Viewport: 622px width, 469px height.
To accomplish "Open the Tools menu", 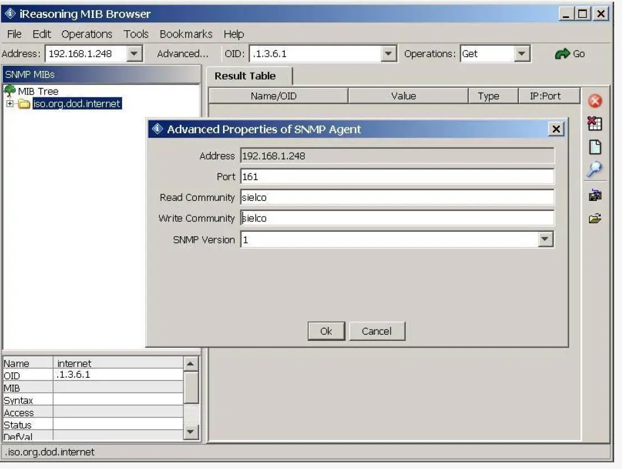I will [x=136, y=34].
